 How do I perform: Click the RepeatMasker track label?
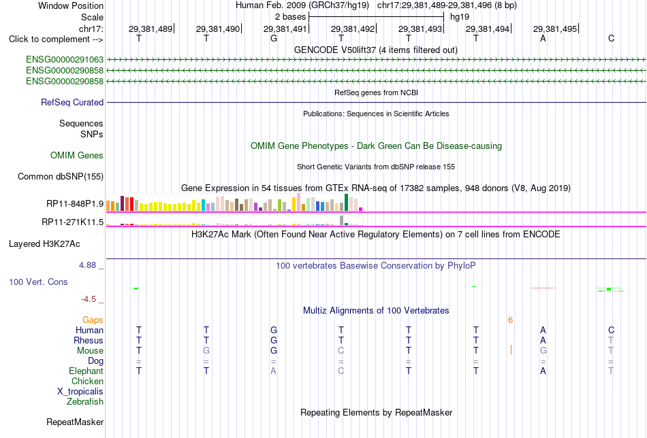tap(75, 422)
